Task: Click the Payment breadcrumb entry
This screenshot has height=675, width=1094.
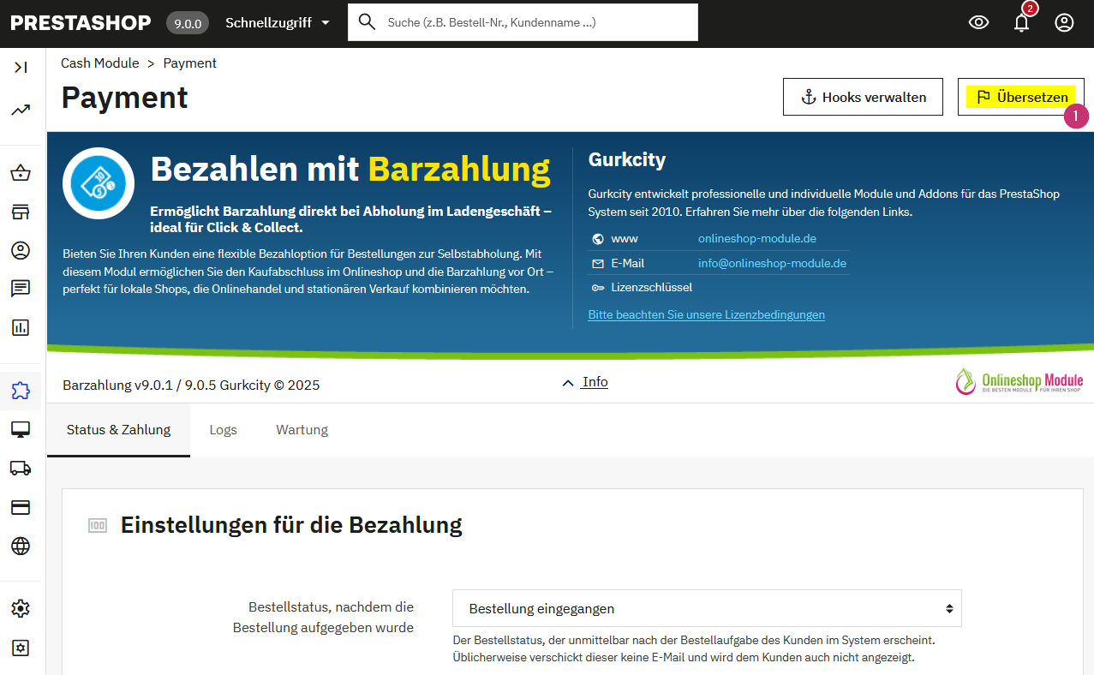Action: click(x=190, y=63)
